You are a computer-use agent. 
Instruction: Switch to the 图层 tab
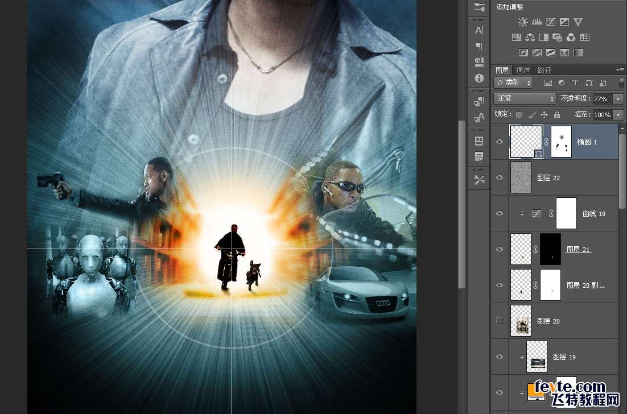[x=502, y=71]
